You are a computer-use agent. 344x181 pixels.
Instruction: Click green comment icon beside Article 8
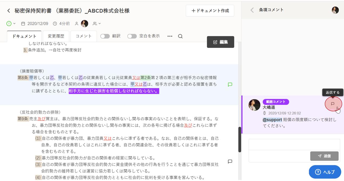click(x=230, y=85)
